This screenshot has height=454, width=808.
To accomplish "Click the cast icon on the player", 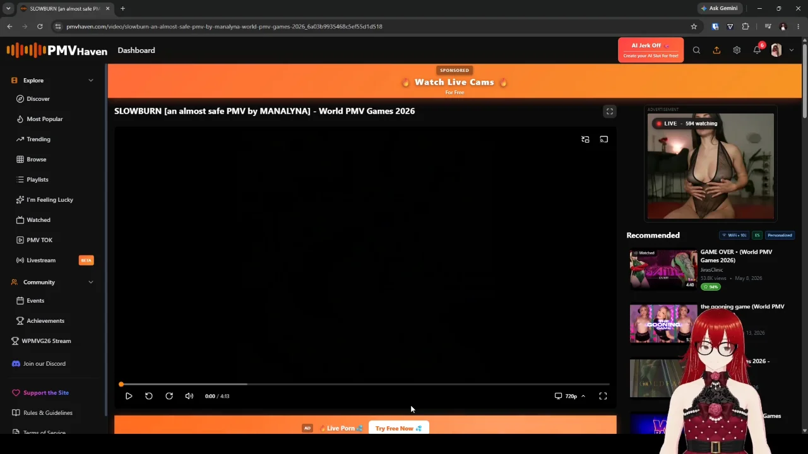I will pyautogui.click(x=604, y=139).
